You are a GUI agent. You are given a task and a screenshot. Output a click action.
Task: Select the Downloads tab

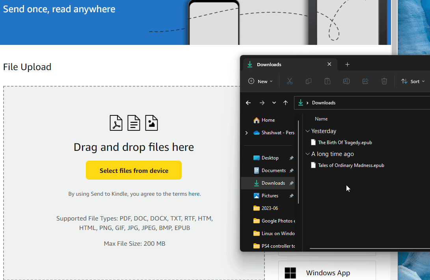coord(284,65)
